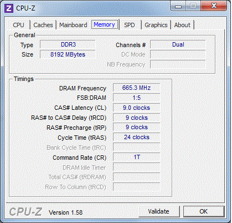Image resolution: width=232 pixels, height=223 pixels.
Task: Open the Graphics tab
Action: coord(156,25)
